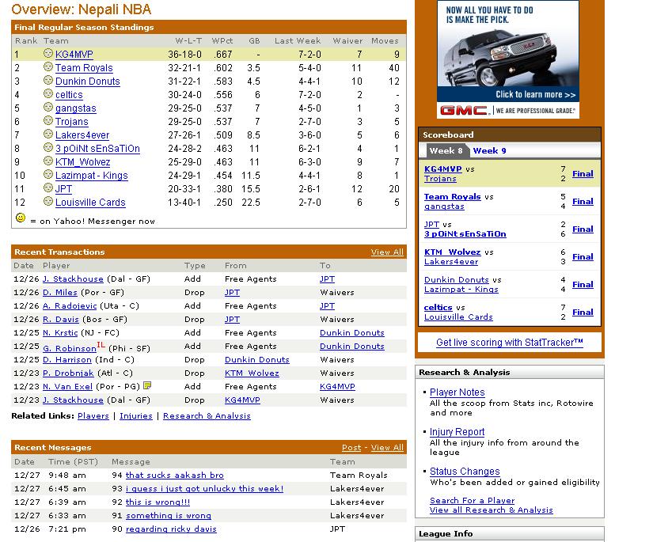Click Messenger smiley icon beside Louisville Cards
Viewport: 653px width, 542px height.
pyautogui.click(x=48, y=202)
